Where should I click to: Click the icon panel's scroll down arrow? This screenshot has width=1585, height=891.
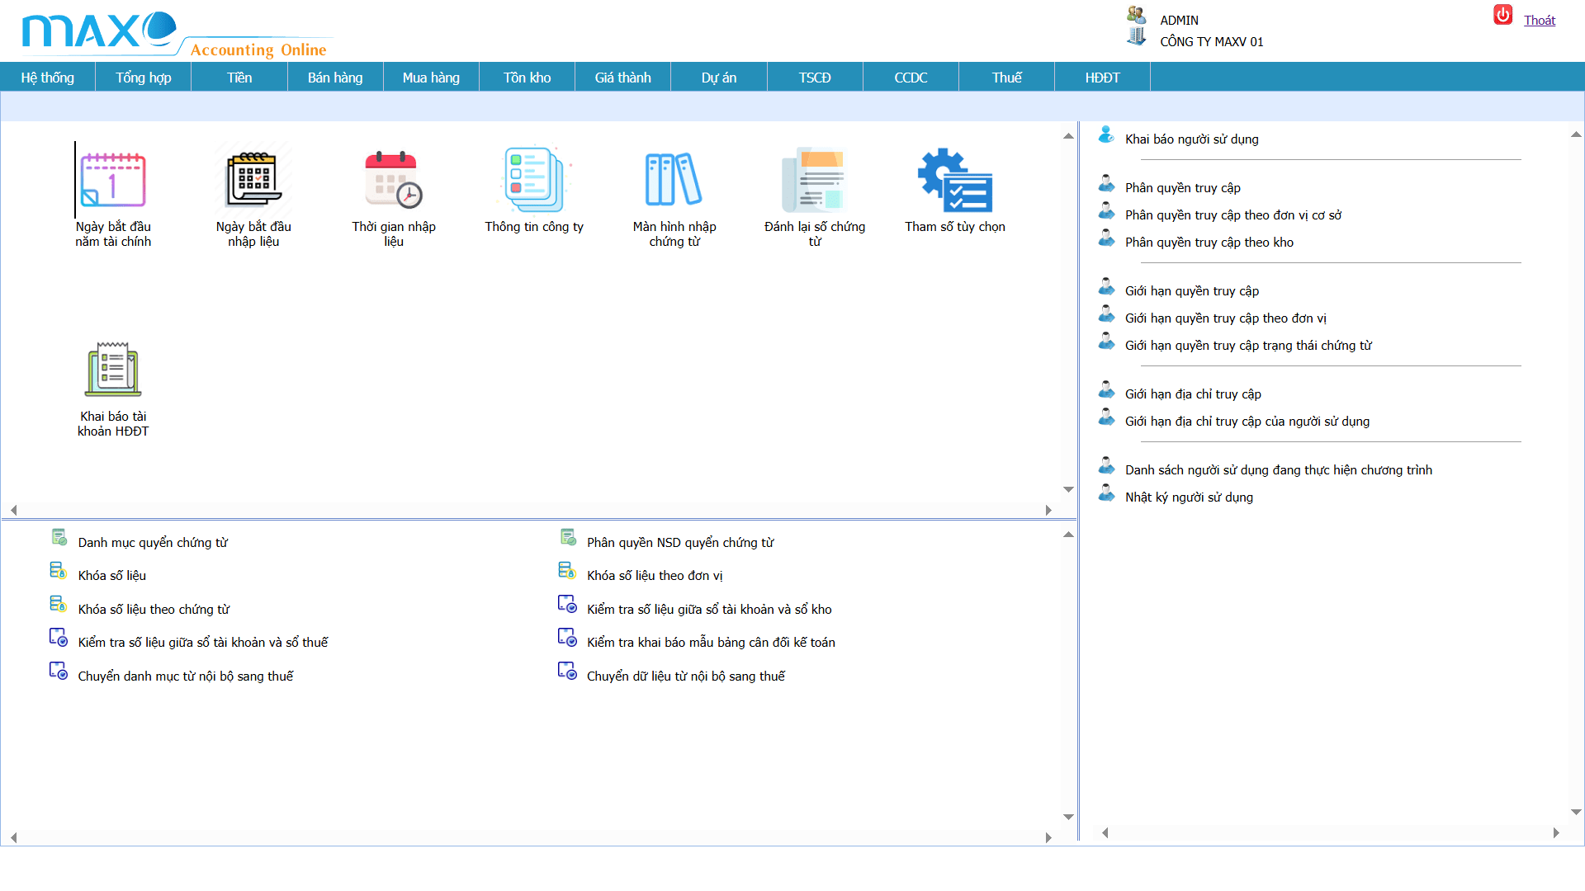pyautogui.click(x=1068, y=490)
